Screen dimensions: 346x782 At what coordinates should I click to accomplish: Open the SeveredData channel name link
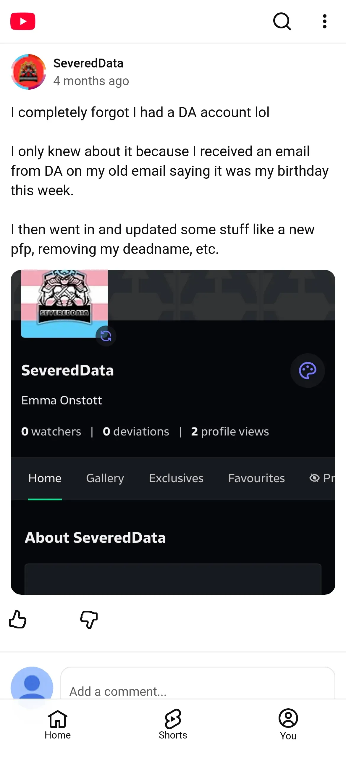pos(88,63)
